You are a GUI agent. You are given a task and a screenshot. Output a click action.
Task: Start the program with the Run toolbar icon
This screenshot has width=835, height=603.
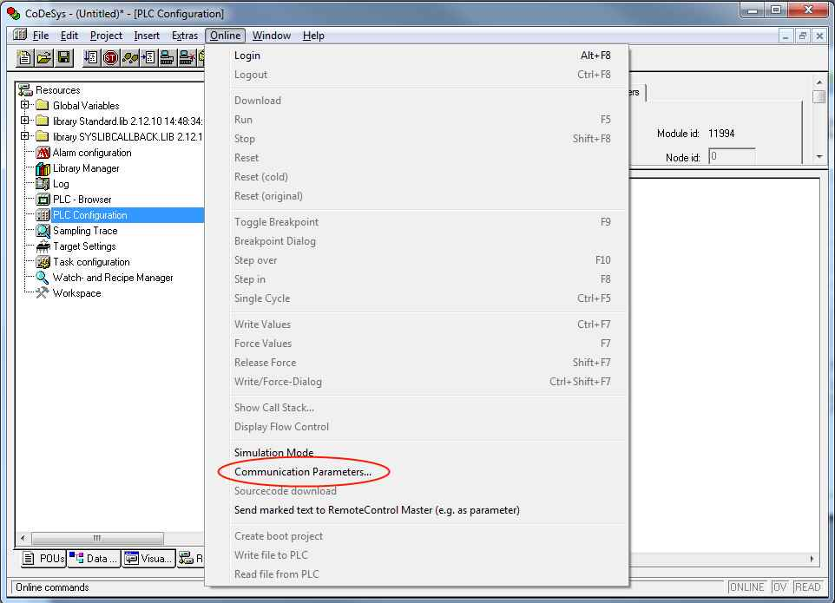(92, 57)
